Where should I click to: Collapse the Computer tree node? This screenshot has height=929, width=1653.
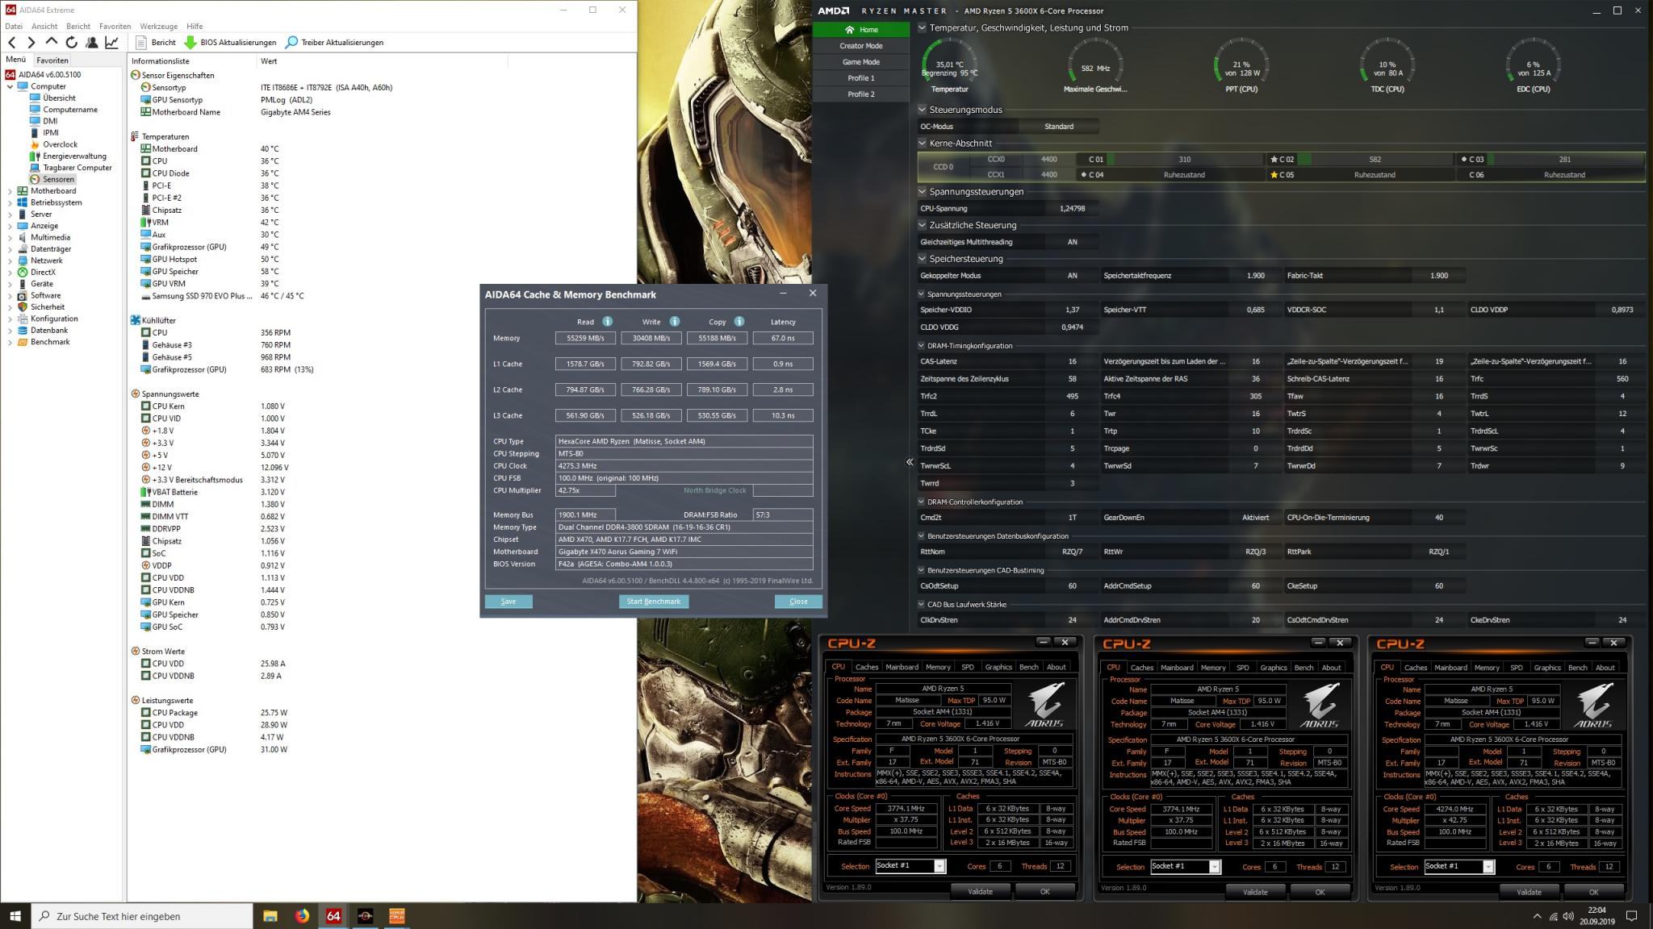coord(10,86)
